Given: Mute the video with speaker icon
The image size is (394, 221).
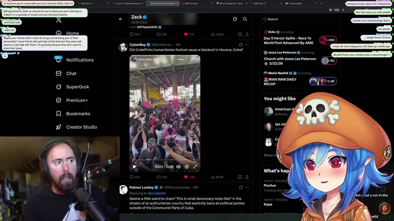Looking at the screenshot, I should click(179, 167).
